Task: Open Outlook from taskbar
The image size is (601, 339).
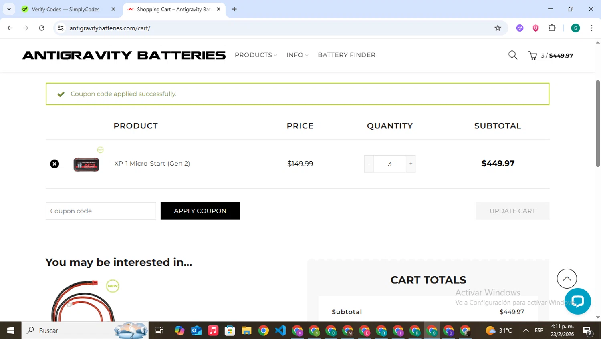Action: coord(196,331)
